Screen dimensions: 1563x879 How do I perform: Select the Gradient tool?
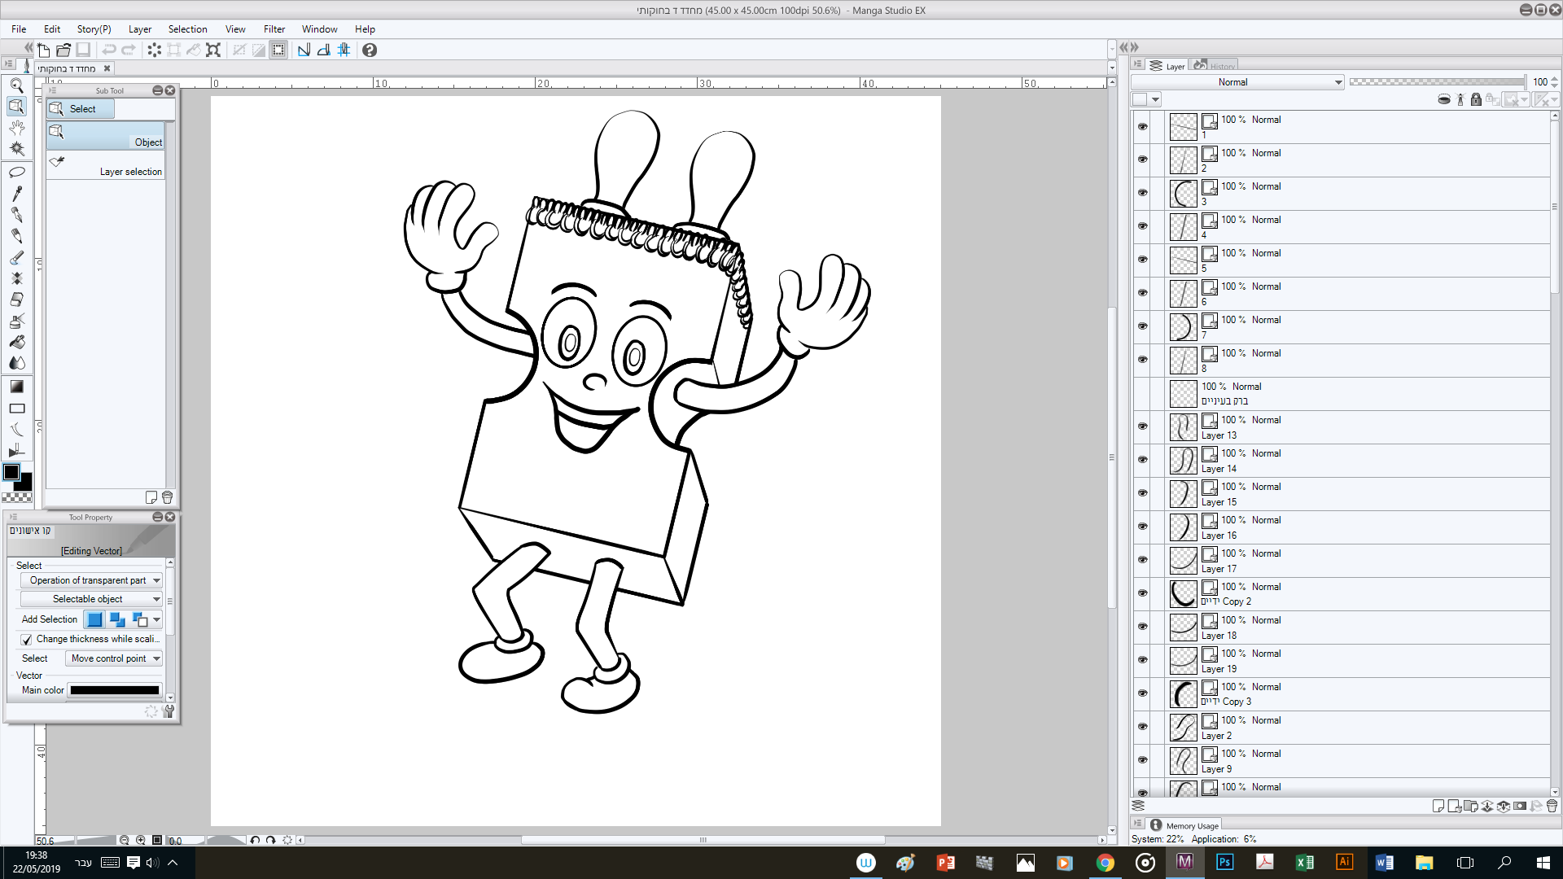tap(16, 387)
